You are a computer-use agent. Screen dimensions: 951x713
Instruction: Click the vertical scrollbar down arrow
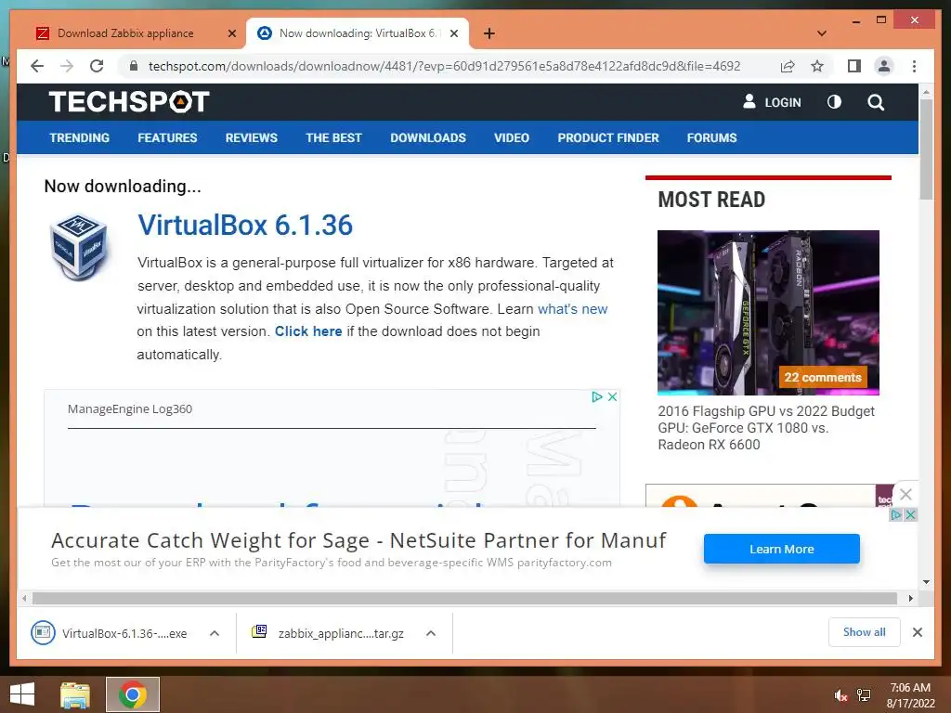[x=926, y=582]
